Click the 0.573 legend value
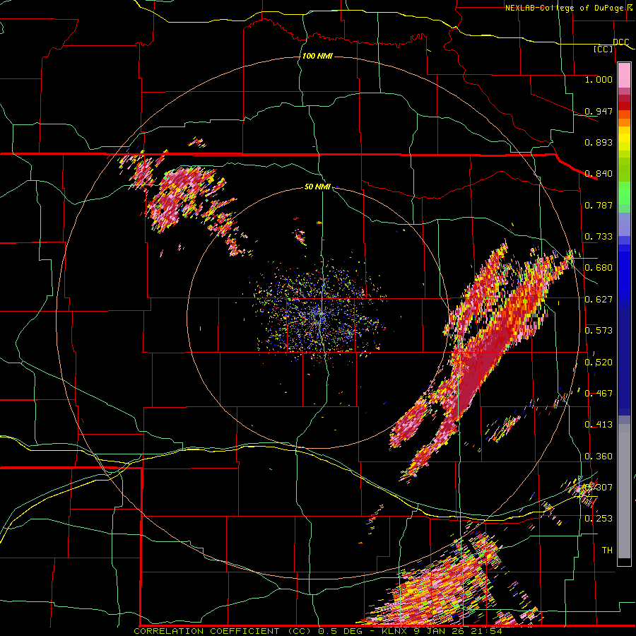The height and width of the screenshot is (636, 636). click(599, 331)
